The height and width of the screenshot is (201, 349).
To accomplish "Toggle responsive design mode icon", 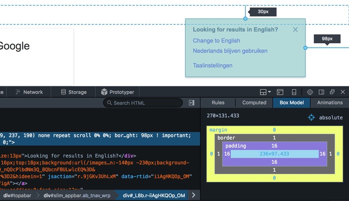I will pyautogui.click(x=294, y=92).
